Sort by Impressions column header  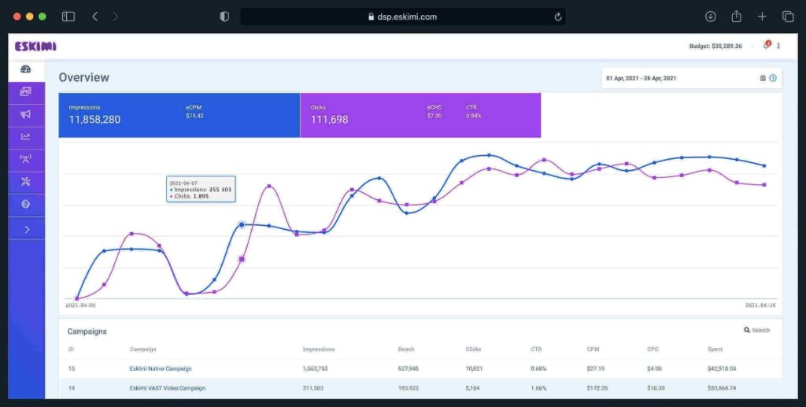point(319,350)
